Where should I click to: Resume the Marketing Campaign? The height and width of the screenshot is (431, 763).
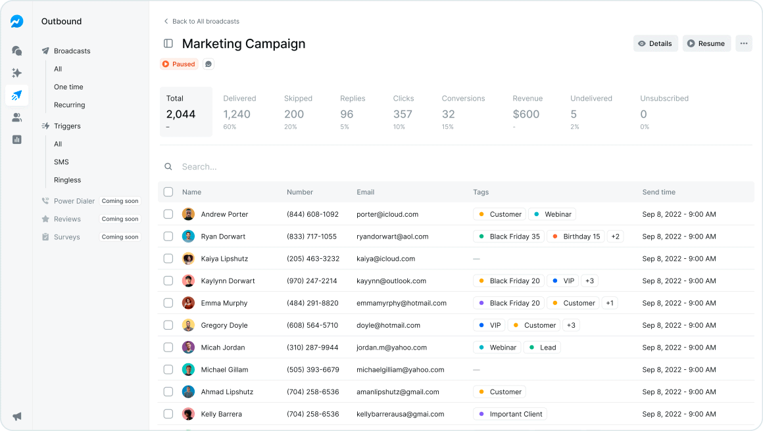pyautogui.click(x=706, y=43)
